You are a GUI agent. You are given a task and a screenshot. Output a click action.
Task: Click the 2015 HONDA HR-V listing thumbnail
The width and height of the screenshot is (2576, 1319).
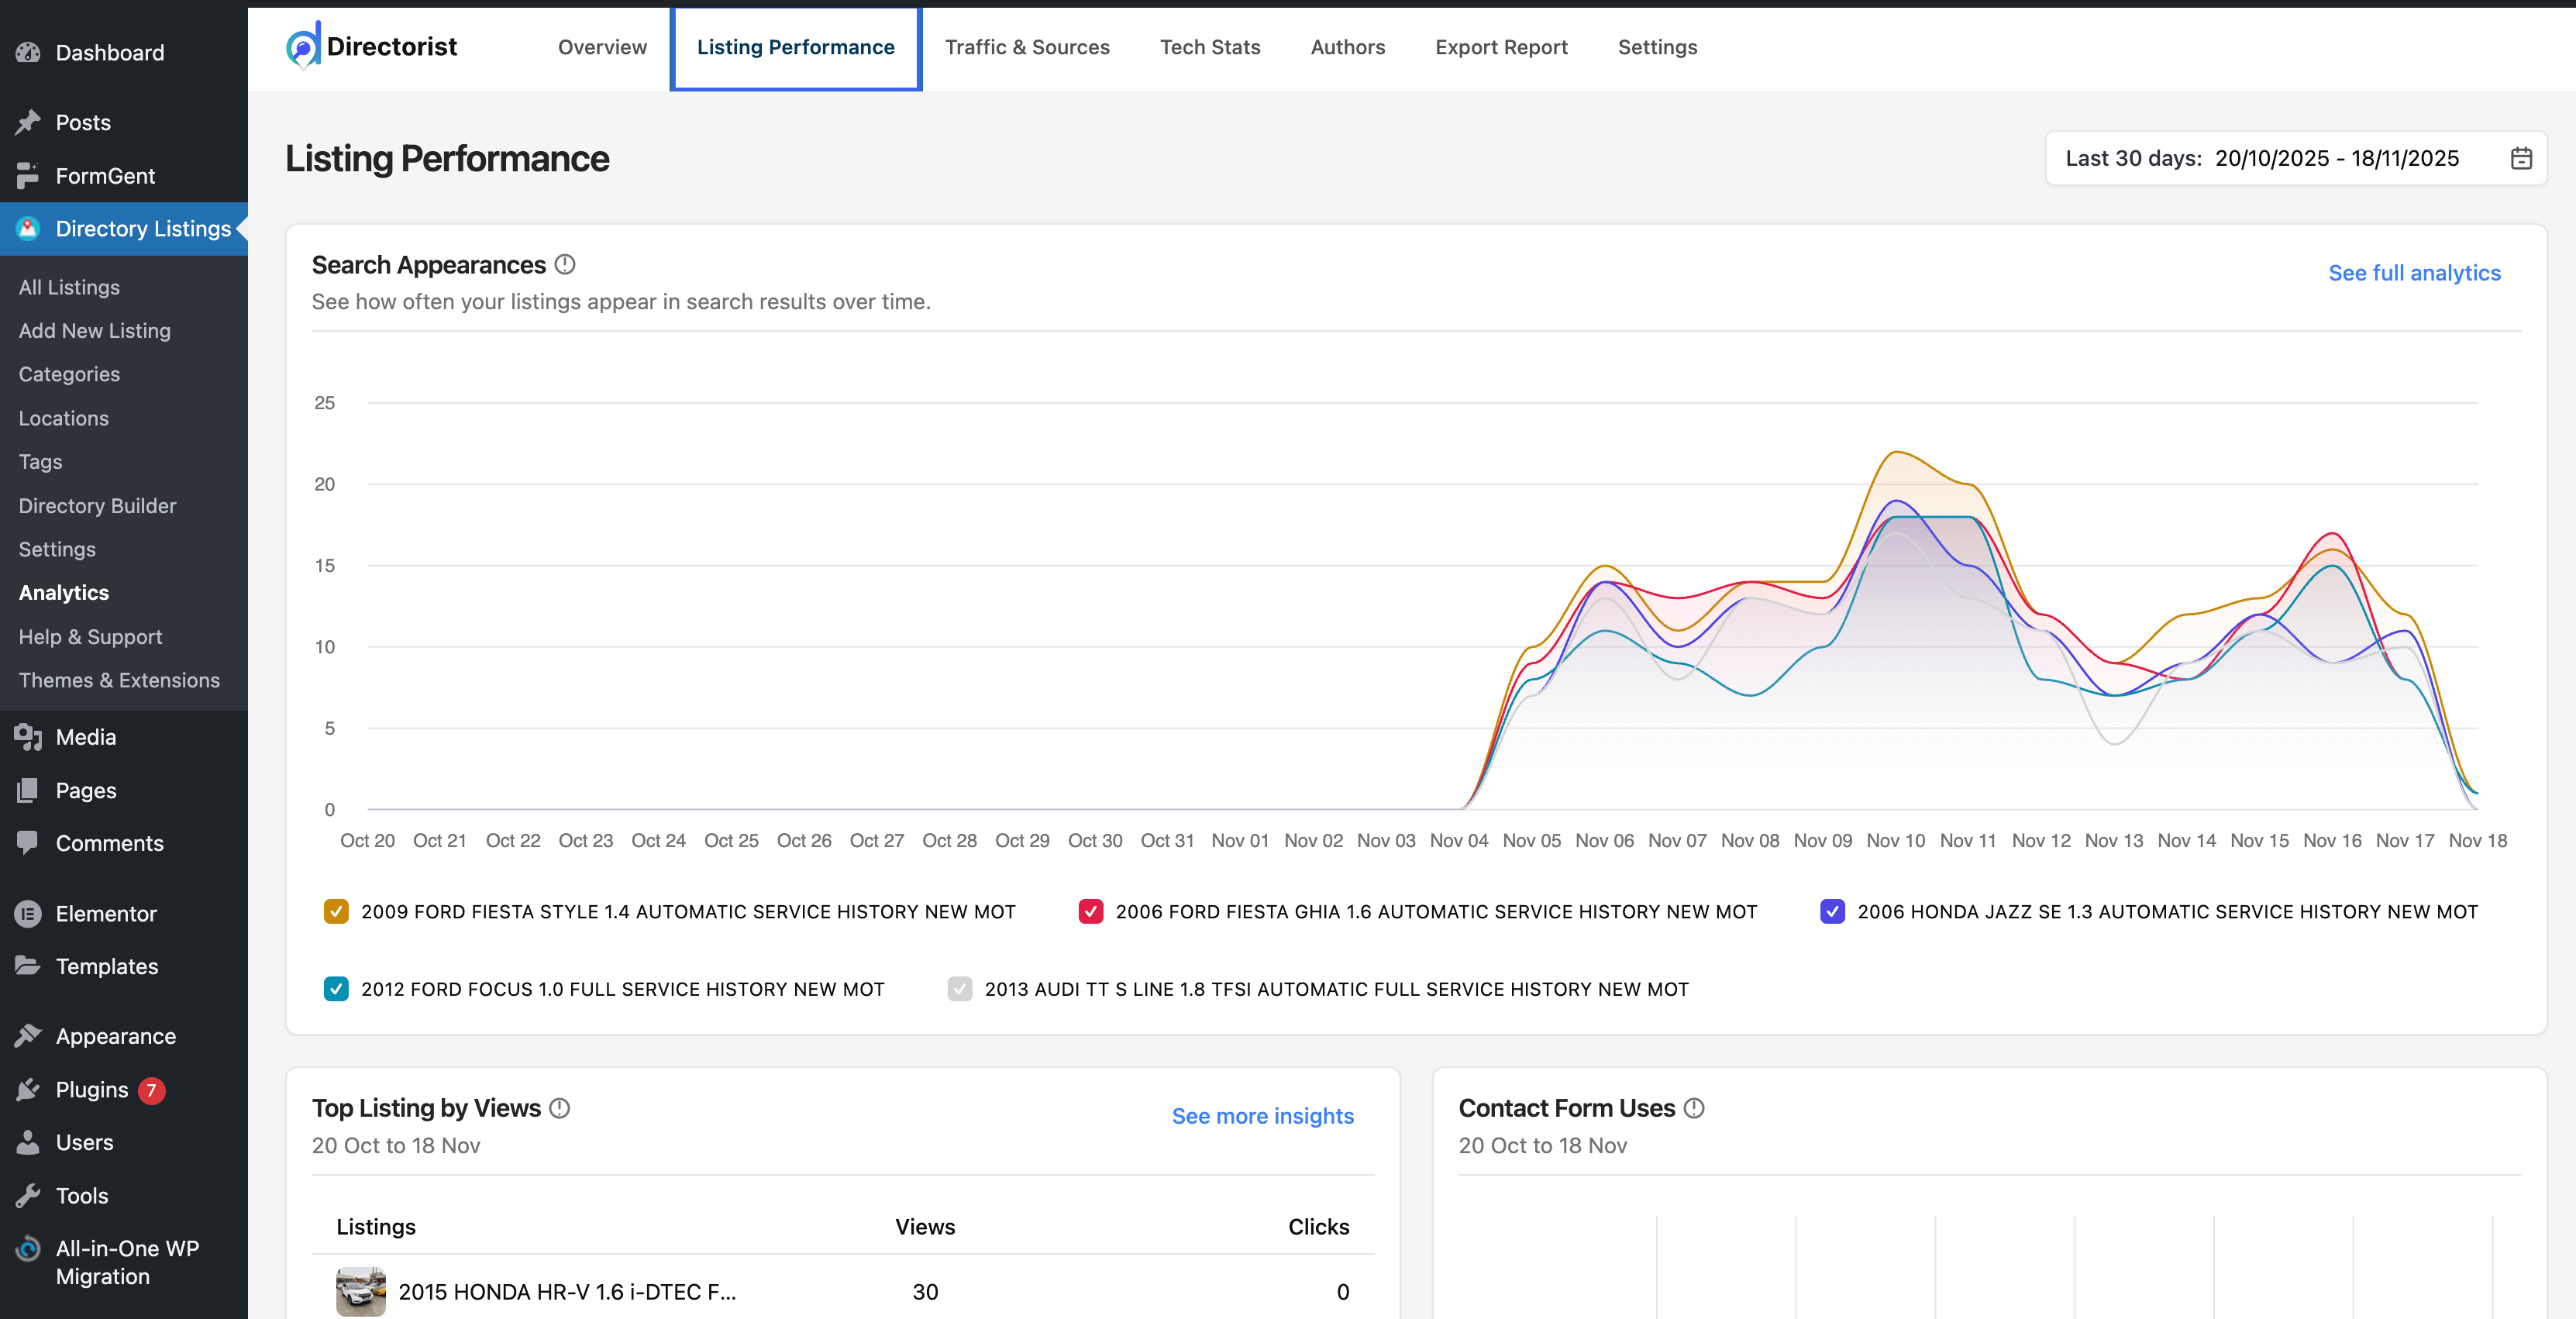[359, 1292]
